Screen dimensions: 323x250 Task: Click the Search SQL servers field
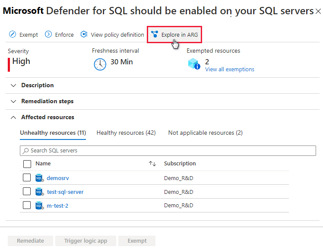[168, 151]
